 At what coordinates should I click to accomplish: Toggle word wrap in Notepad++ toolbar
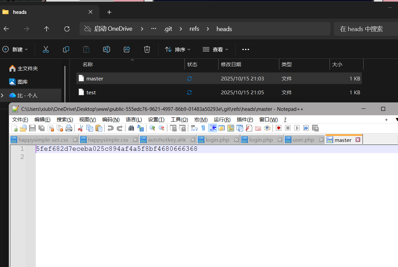[x=194, y=128]
